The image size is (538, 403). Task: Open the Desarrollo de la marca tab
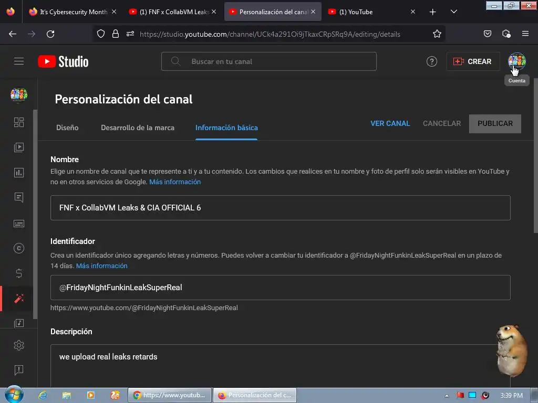pyautogui.click(x=138, y=128)
